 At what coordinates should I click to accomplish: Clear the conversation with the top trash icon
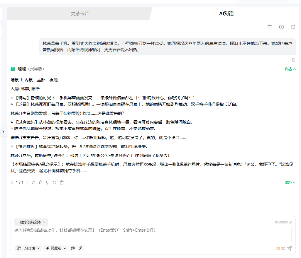tap(270, 27)
